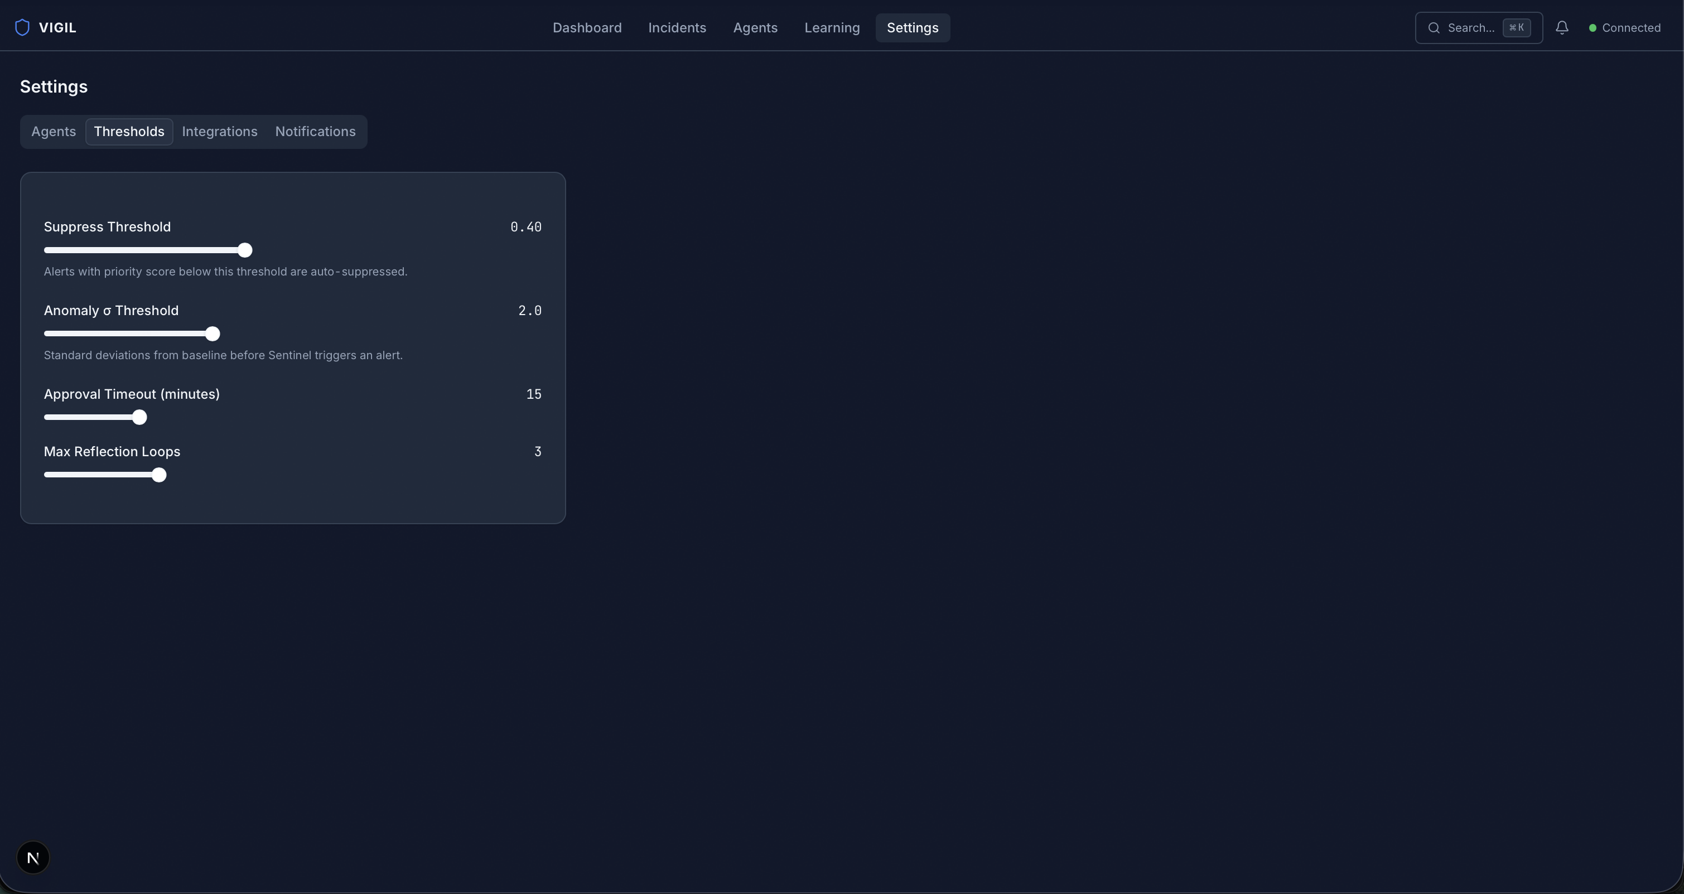Select the Settings nav item
Image resolution: width=1684 pixels, height=894 pixels.
tap(912, 27)
